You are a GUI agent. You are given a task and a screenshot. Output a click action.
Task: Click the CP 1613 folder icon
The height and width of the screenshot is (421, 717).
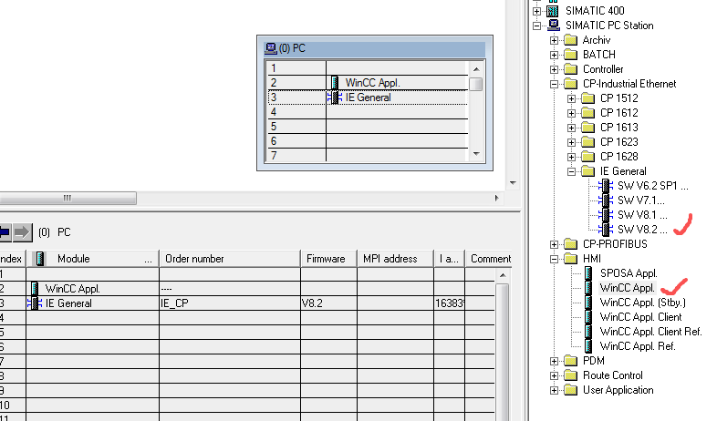pyautogui.click(x=589, y=127)
